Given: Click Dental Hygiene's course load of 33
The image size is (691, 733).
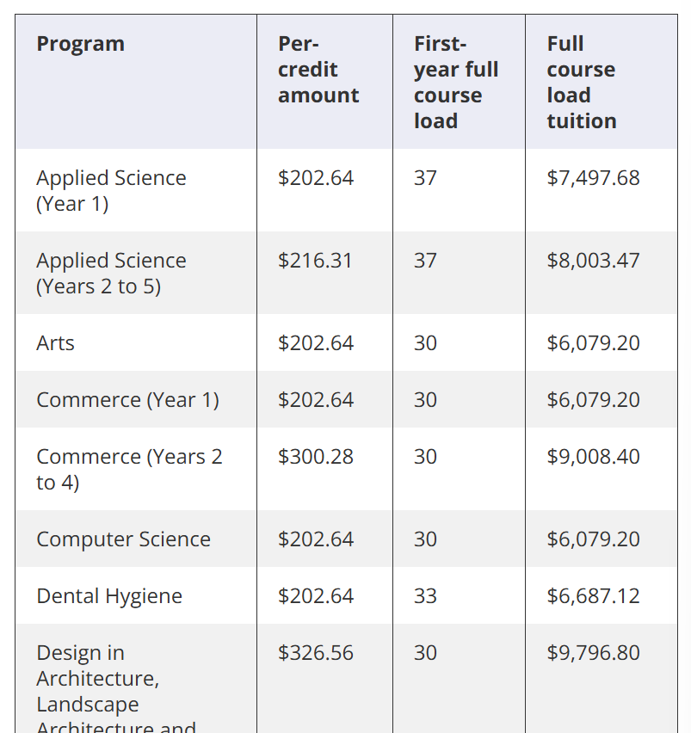Looking at the screenshot, I should pyautogui.click(x=425, y=596).
